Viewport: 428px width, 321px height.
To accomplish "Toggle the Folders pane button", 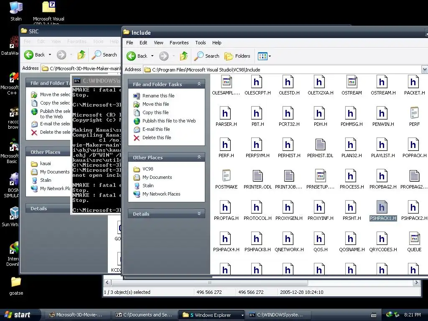I will click(237, 56).
